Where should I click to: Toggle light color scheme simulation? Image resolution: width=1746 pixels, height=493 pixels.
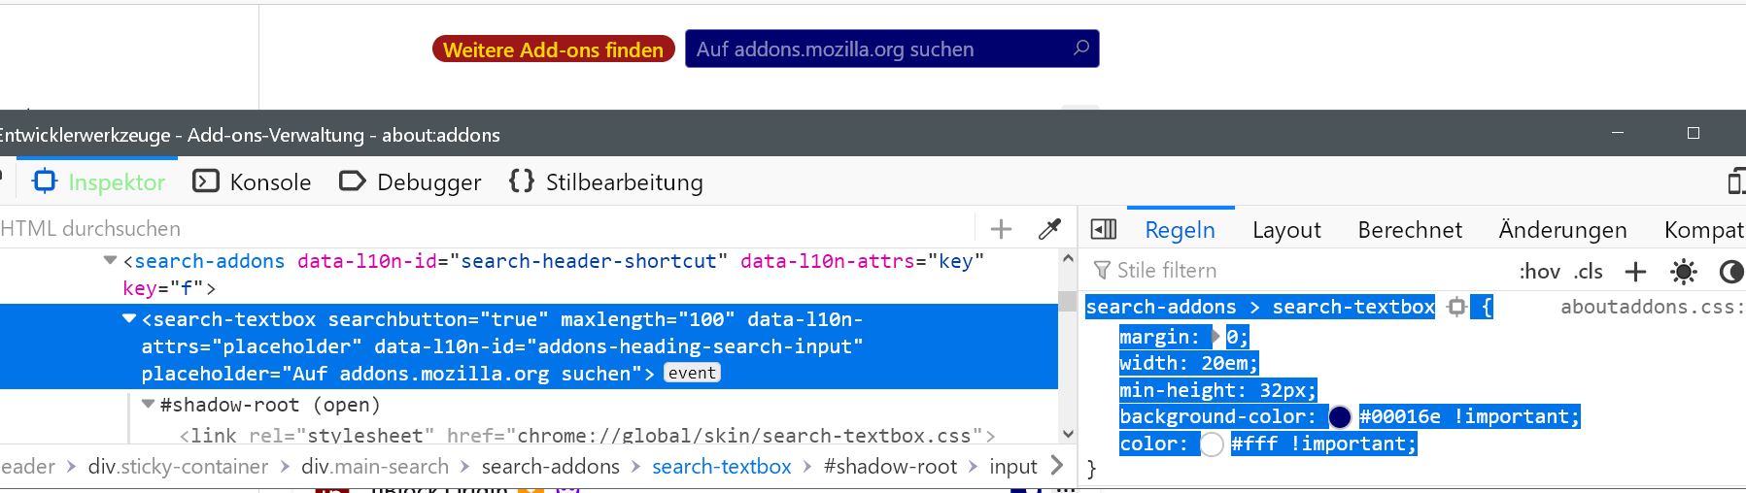click(1684, 272)
